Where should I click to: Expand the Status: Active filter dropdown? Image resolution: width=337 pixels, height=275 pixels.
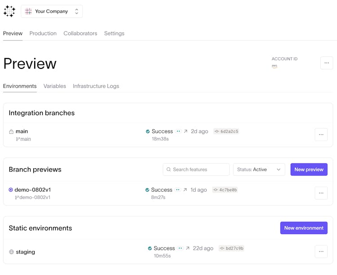click(x=259, y=170)
